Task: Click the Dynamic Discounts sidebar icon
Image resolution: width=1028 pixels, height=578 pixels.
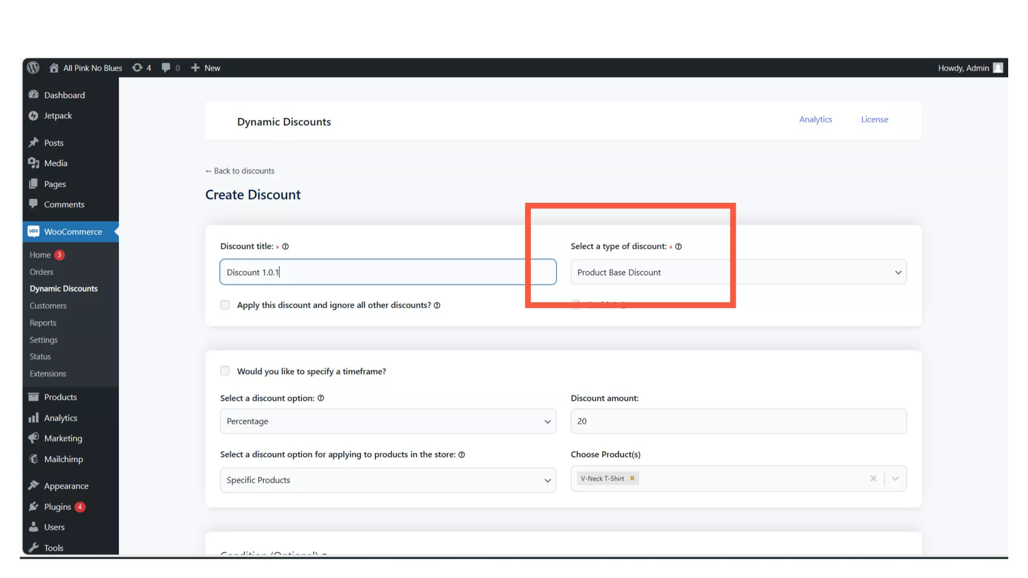Action: 63,288
